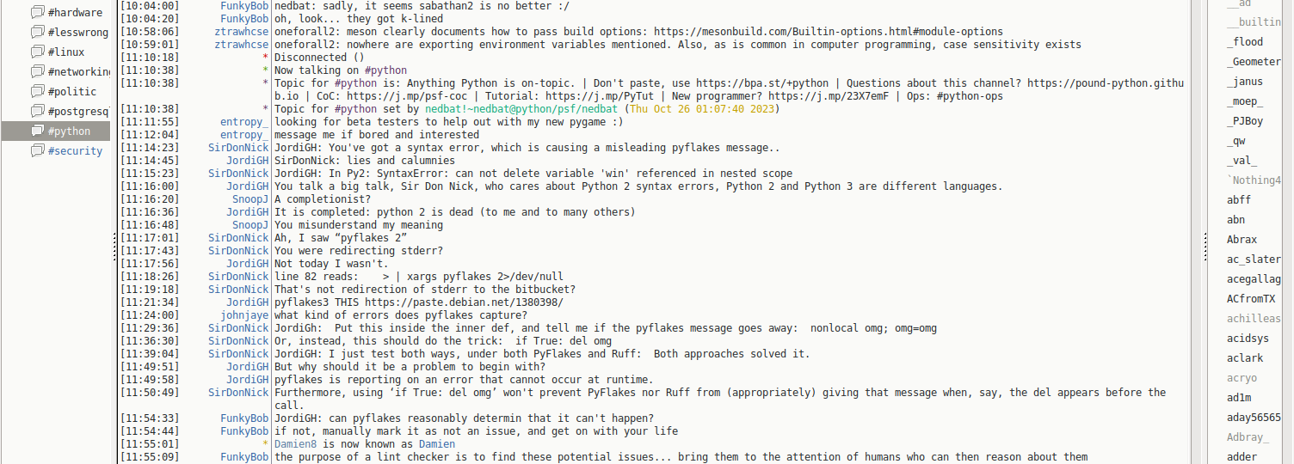
Task: Select user Abrax in the user list
Action: tap(1242, 240)
